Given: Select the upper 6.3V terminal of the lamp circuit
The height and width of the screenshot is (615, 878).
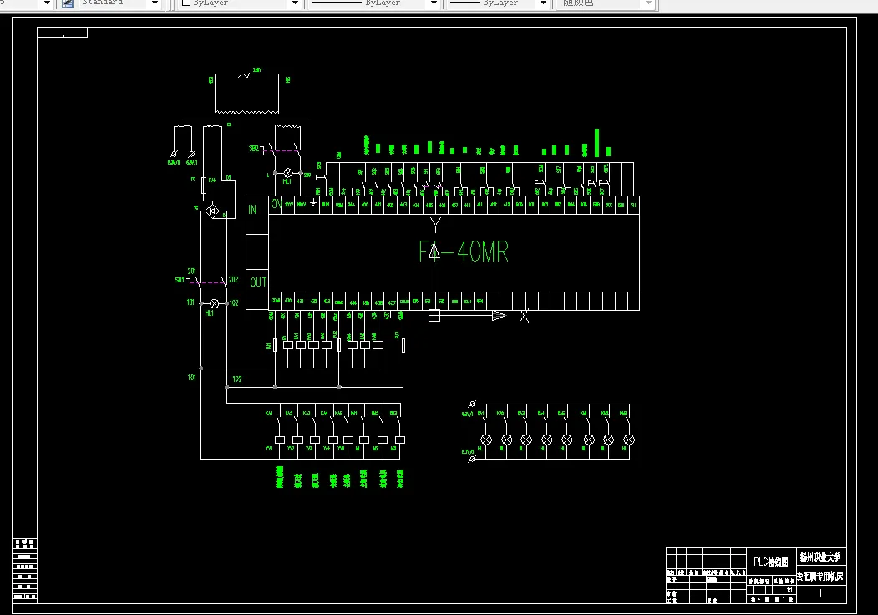Looking at the screenshot, I should pyautogui.click(x=472, y=404).
